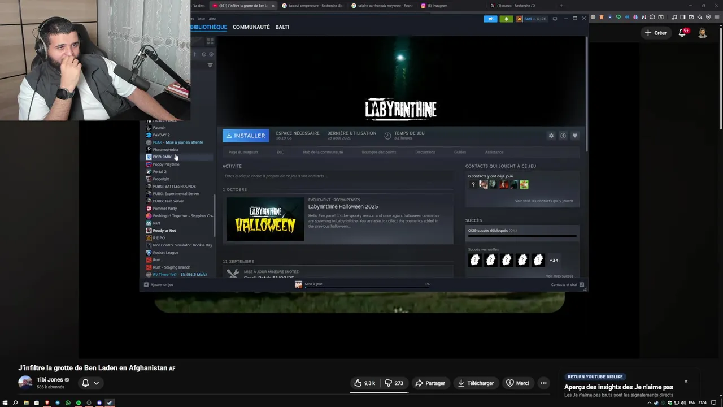
Task: Open Contacts et chat panel
Action: coord(567,285)
